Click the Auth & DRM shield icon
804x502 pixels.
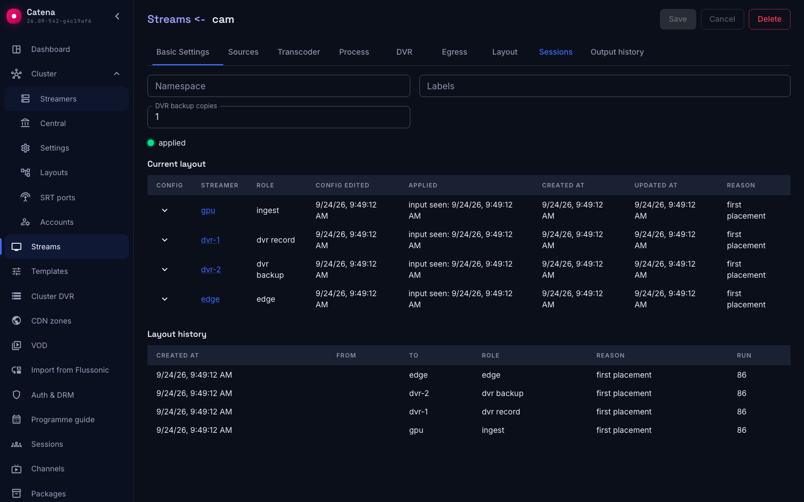pos(17,395)
